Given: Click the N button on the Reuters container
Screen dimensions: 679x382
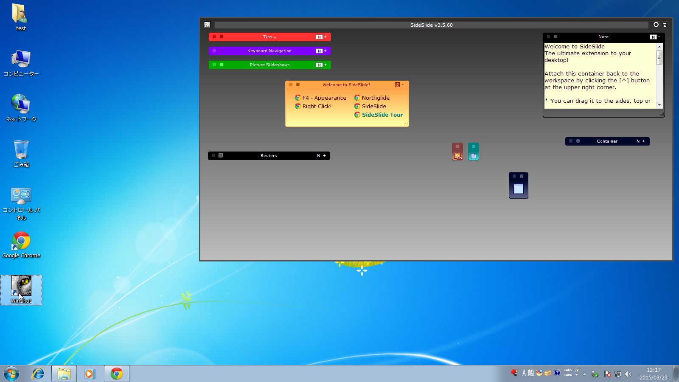Looking at the screenshot, I should click(318, 156).
